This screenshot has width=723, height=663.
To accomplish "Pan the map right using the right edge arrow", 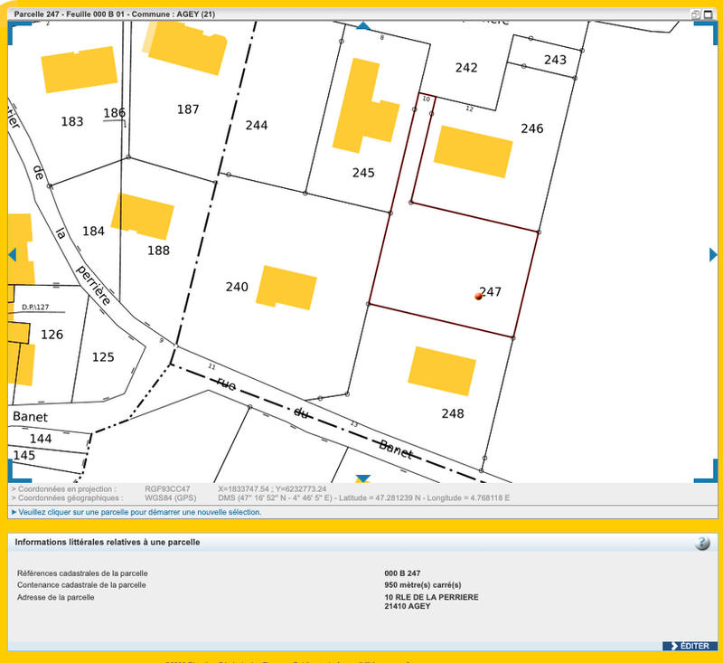I will [x=712, y=256].
